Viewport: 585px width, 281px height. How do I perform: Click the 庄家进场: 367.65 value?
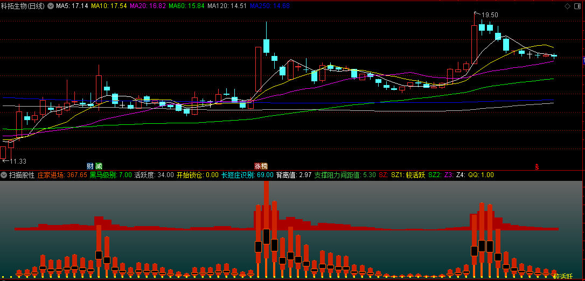[x=62, y=175]
